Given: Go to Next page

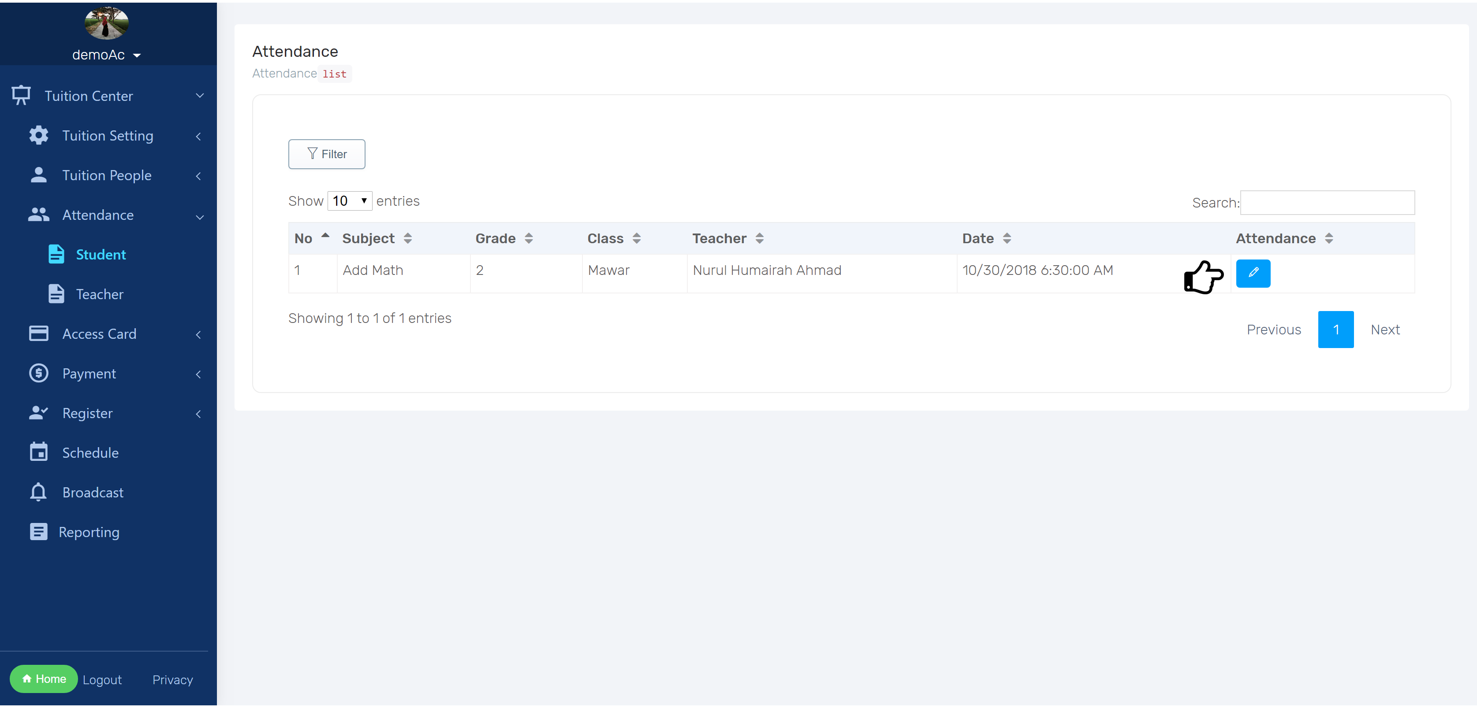Looking at the screenshot, I should click(x=1385, y=330).
